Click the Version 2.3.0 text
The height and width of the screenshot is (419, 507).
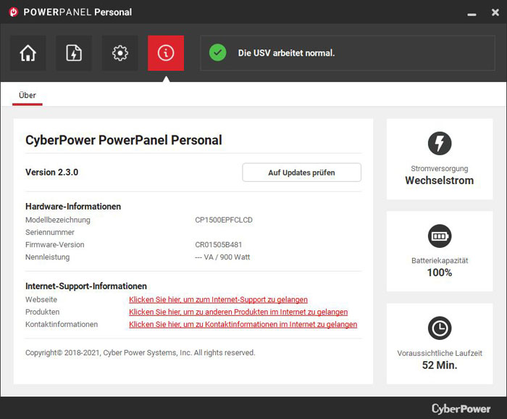(x=51, y=172)
